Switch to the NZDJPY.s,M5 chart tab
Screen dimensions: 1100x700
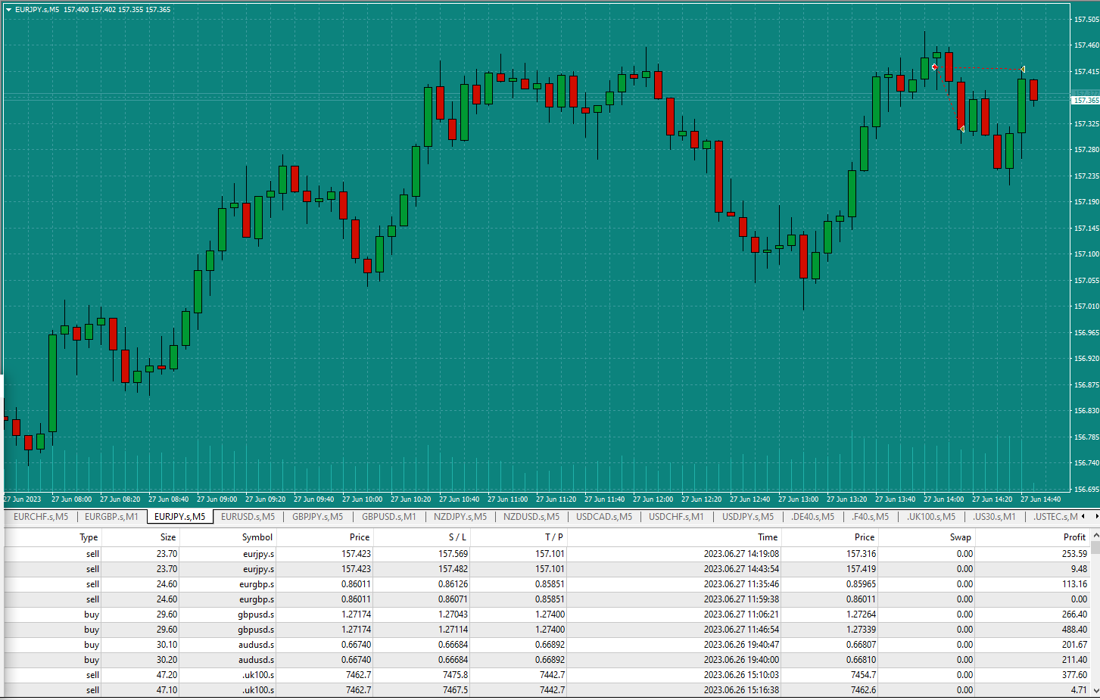click(460, 517)
